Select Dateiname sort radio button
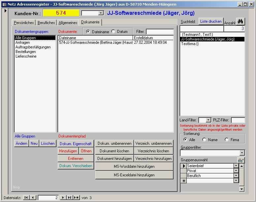Image resolution: width=256 pixels, height=202 pixels. pyautogui.click(x=88, y=32)
